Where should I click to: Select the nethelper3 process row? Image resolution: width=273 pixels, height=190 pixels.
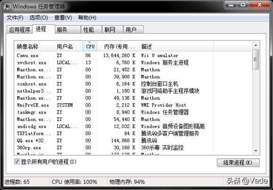tap(133, 91)
